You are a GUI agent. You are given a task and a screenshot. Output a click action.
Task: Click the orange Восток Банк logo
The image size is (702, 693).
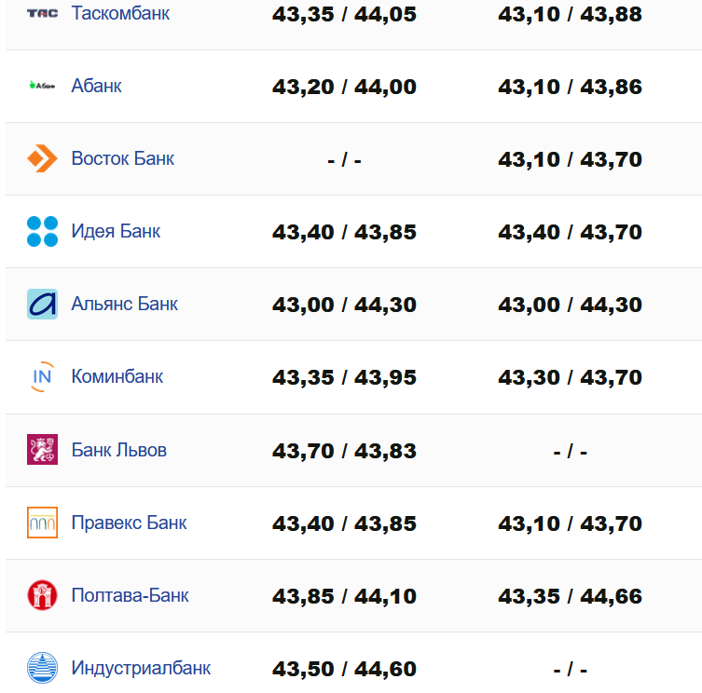point(42,158)
